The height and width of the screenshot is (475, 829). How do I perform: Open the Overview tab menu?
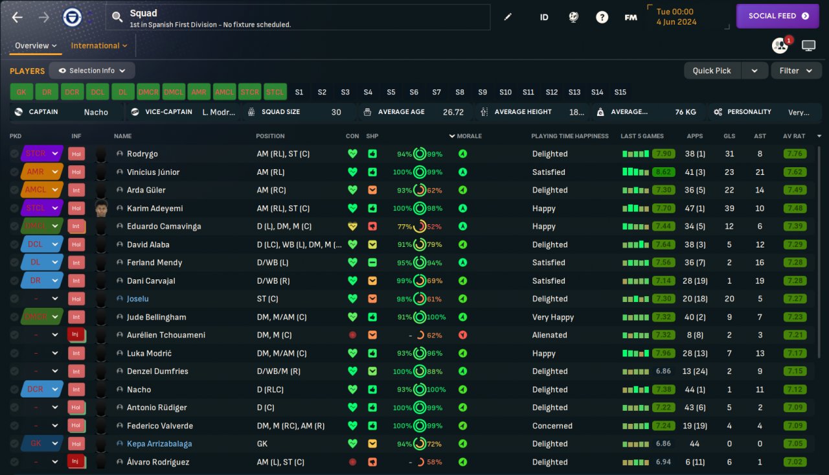click(x=36, y=45)
